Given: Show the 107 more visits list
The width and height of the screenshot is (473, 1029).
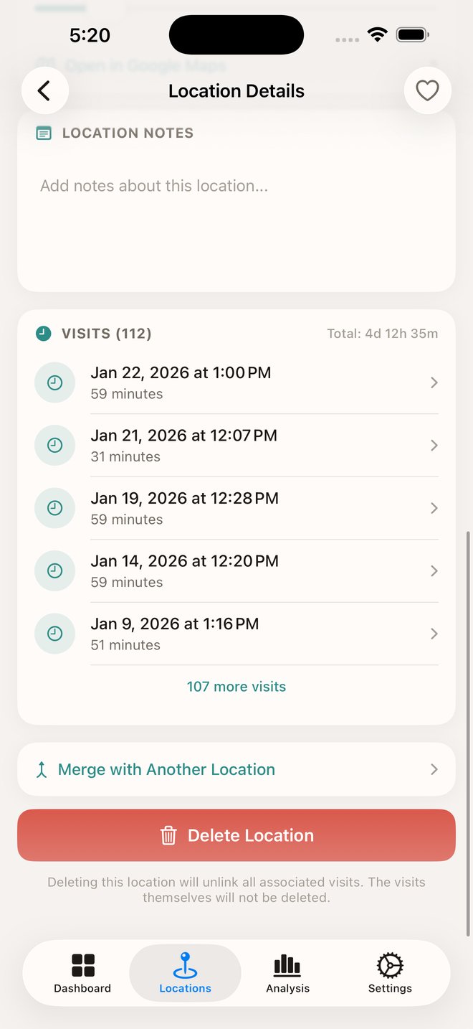Looking at the screenshot, I should coord(236,686).
